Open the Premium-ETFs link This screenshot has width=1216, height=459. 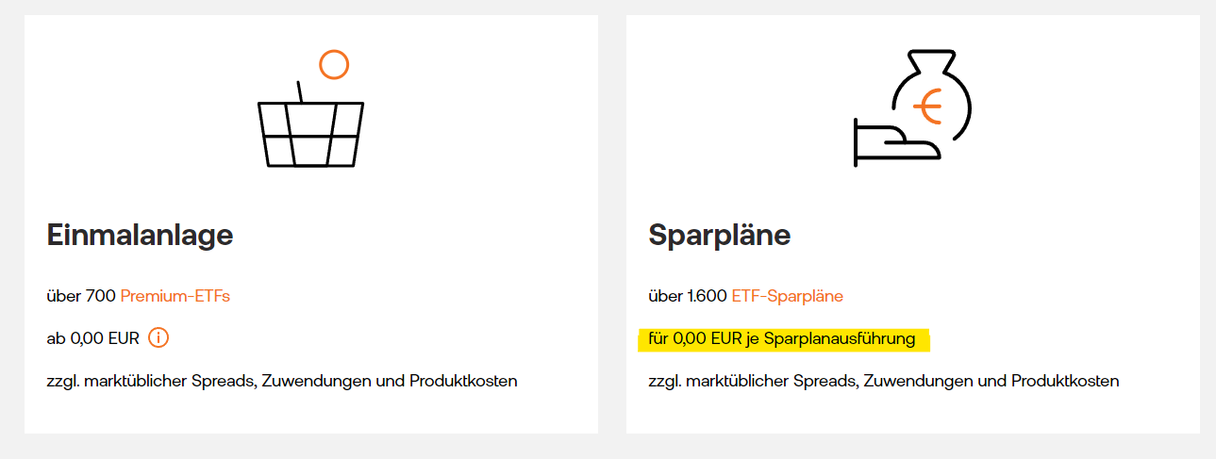[175, 296]
